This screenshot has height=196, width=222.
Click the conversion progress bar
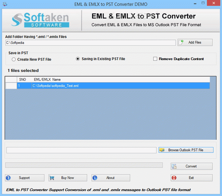[x=84, y=165]
